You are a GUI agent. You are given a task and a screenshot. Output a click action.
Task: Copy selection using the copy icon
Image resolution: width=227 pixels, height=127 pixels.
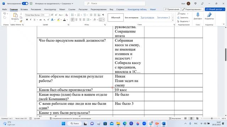tap(21, 18)
